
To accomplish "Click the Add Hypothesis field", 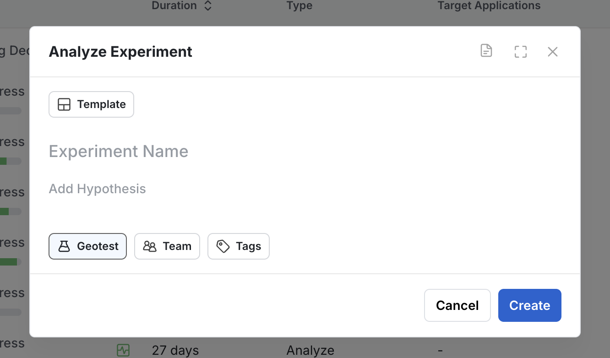I will 97,188.
